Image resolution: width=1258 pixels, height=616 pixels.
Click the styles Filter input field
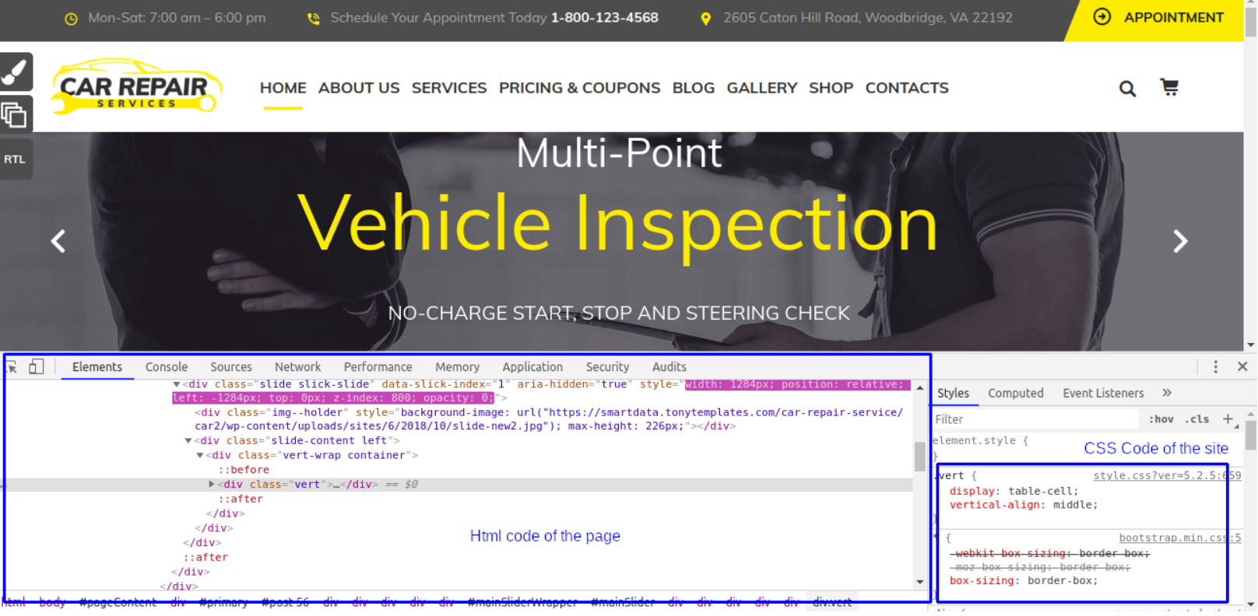[1035, 419]
